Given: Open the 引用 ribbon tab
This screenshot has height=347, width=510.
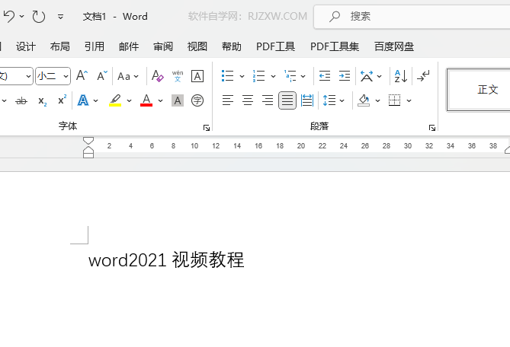Looking at the screenshot, I should pos(95,46).
